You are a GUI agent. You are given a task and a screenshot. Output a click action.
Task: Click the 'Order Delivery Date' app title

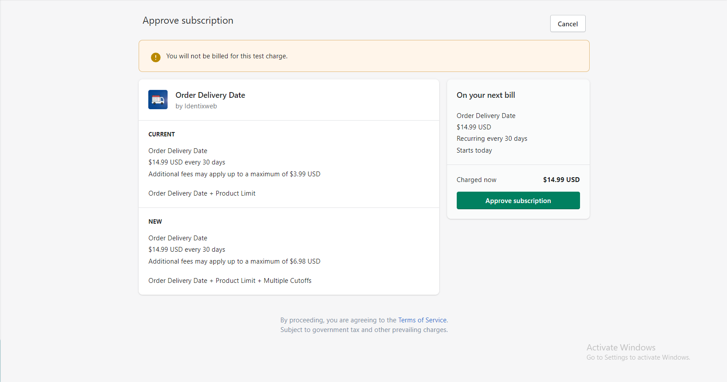click(x=210, y=95)
